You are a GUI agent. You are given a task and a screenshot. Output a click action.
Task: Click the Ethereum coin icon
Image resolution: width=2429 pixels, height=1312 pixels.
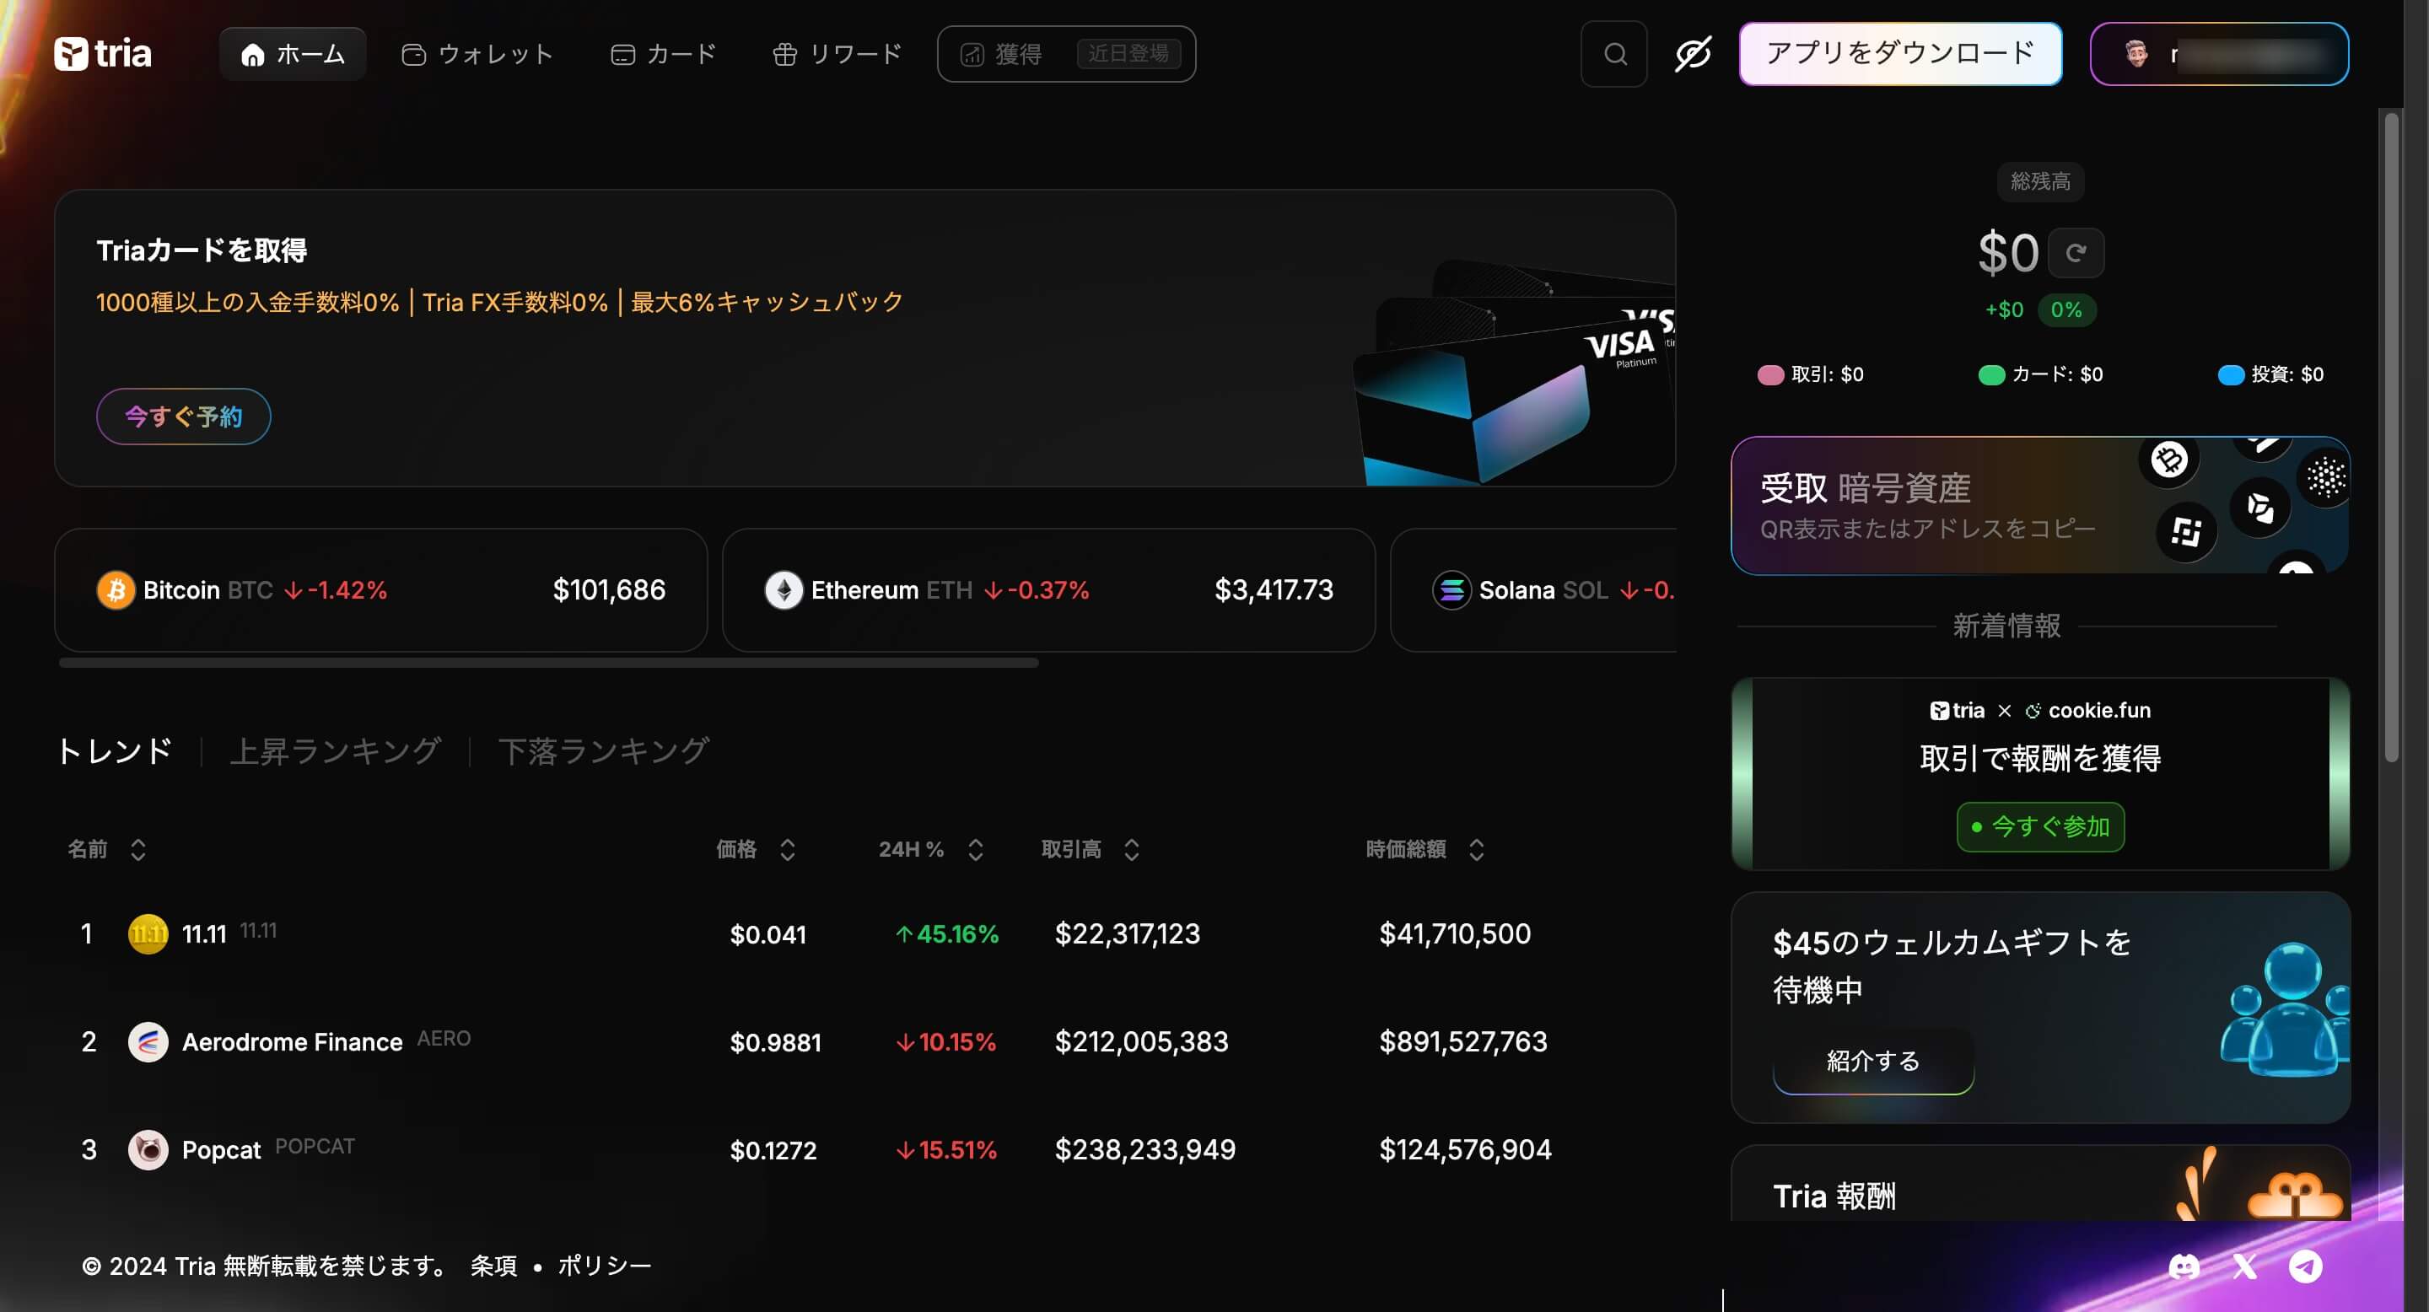point(784,590)
